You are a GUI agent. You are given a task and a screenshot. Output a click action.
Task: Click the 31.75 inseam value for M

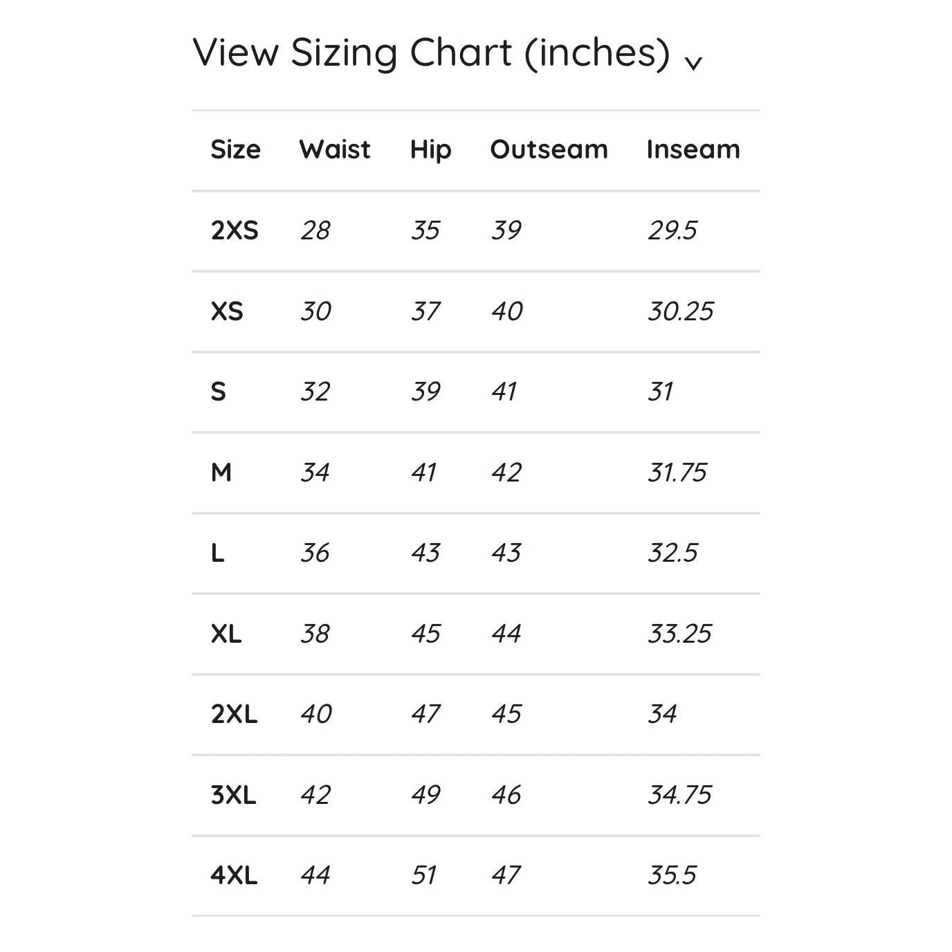click(677, 473)
